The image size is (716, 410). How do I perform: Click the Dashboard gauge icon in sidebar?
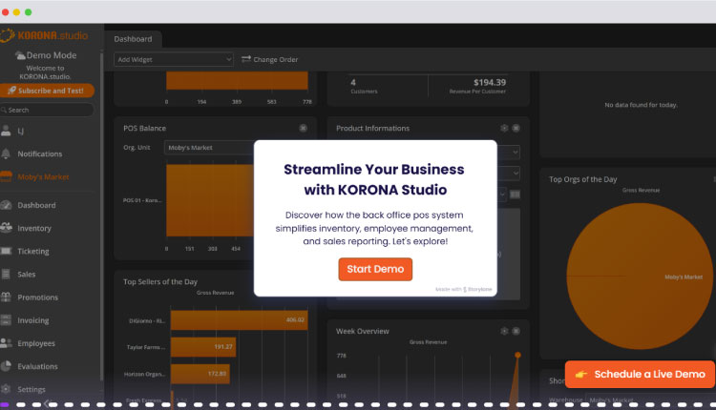pyautogui.click(x=6, y=205)
